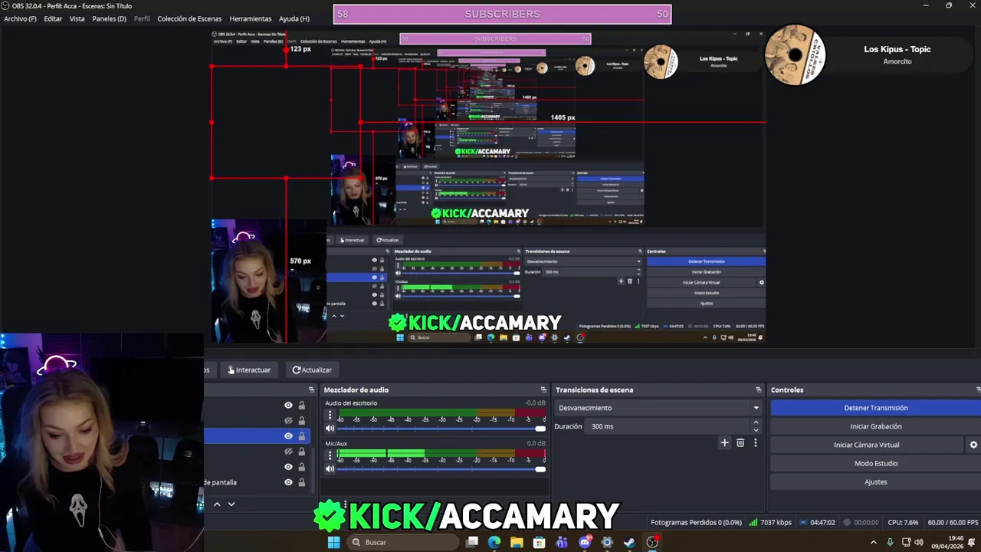Move the selected source up
Viewport: 981px width, 552px height.
click(217, 504)
